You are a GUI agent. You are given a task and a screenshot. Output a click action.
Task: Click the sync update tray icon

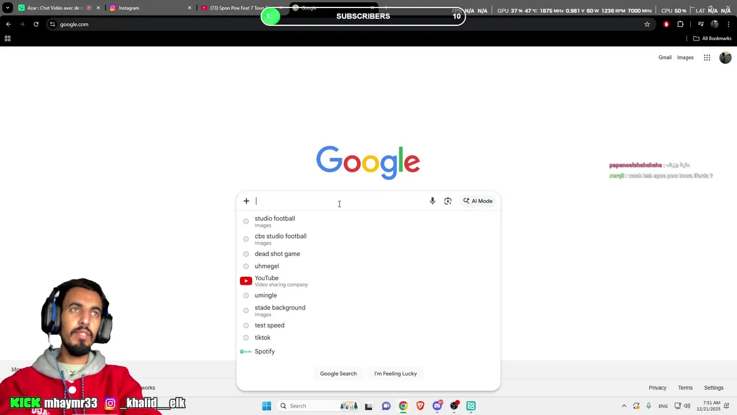[x=636, y=406]
